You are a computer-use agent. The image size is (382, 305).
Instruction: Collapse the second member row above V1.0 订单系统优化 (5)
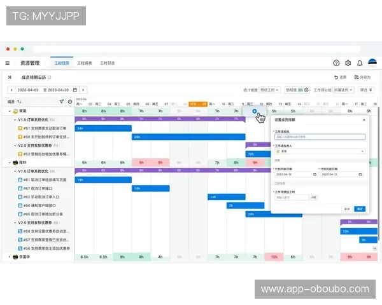pyautogui.click(x=10, y=163)
